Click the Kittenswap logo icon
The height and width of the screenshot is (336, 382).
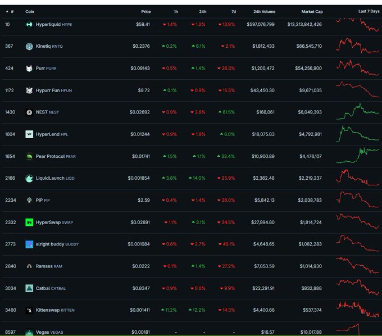click(x=29, y=310)
